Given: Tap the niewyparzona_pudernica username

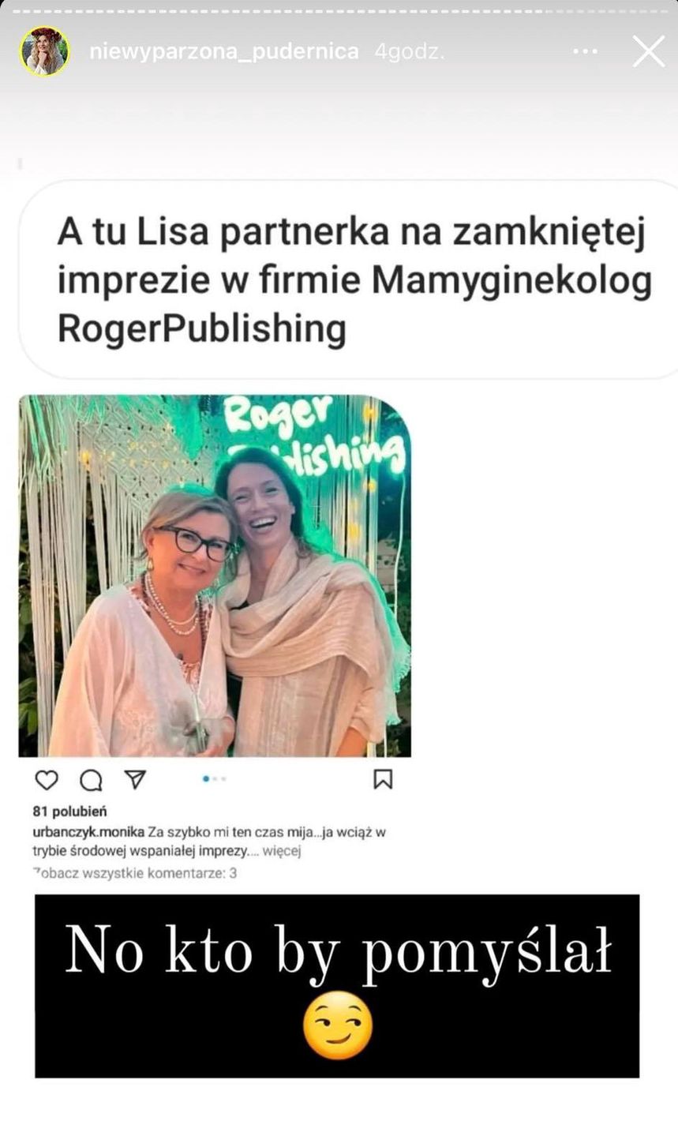Looking at the screenshot, I should pos(224,52).
